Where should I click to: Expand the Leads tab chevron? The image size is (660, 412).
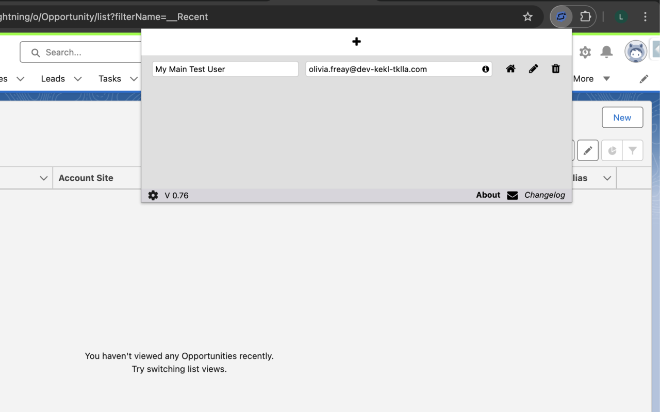77,78
